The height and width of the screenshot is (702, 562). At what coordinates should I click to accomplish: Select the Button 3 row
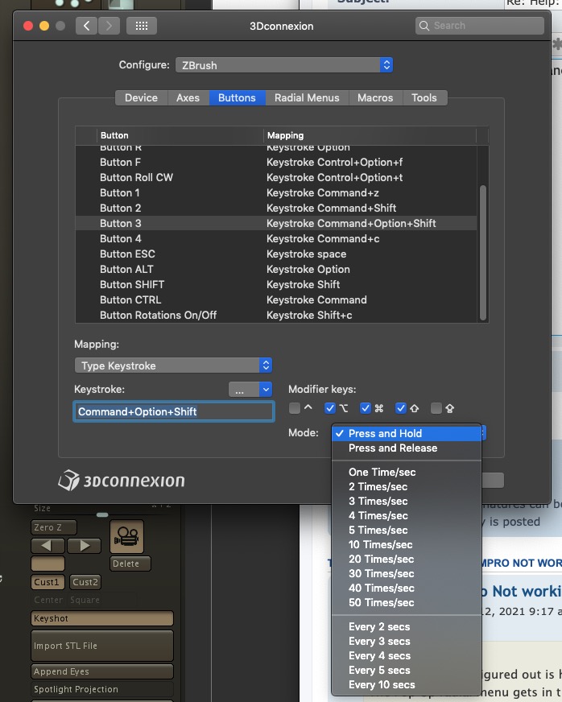[x=276, y=223]
